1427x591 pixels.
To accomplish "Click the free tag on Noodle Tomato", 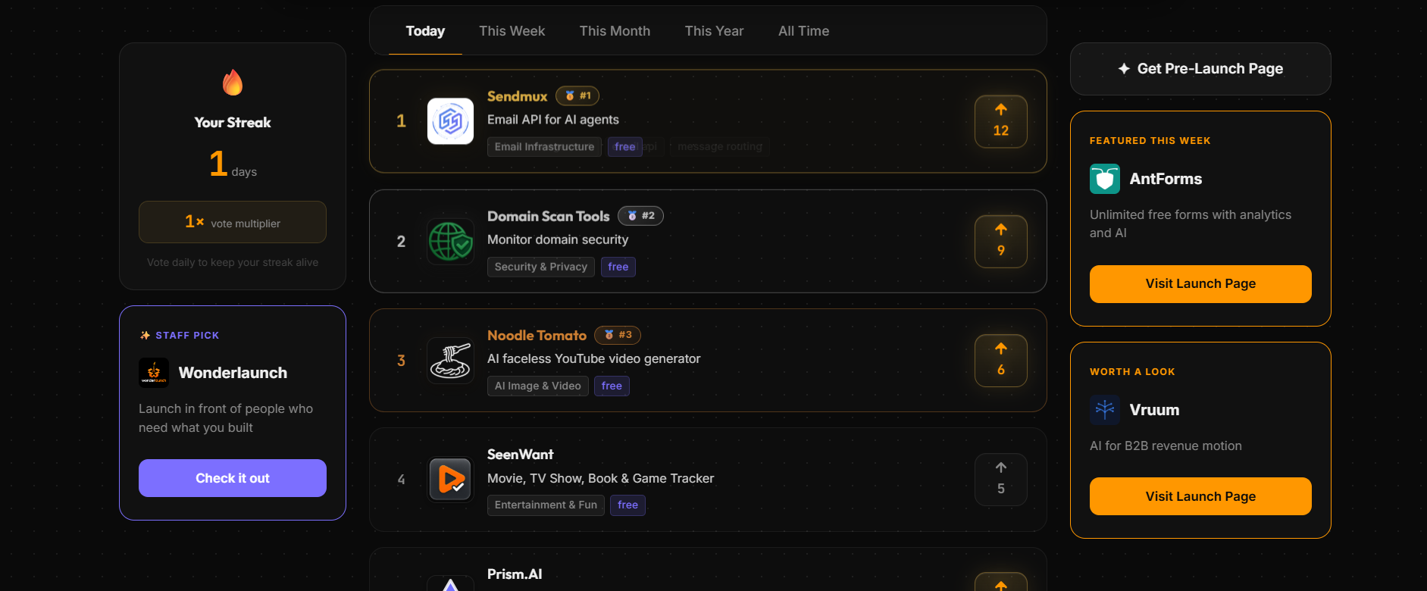I will (x=612, y=386).
